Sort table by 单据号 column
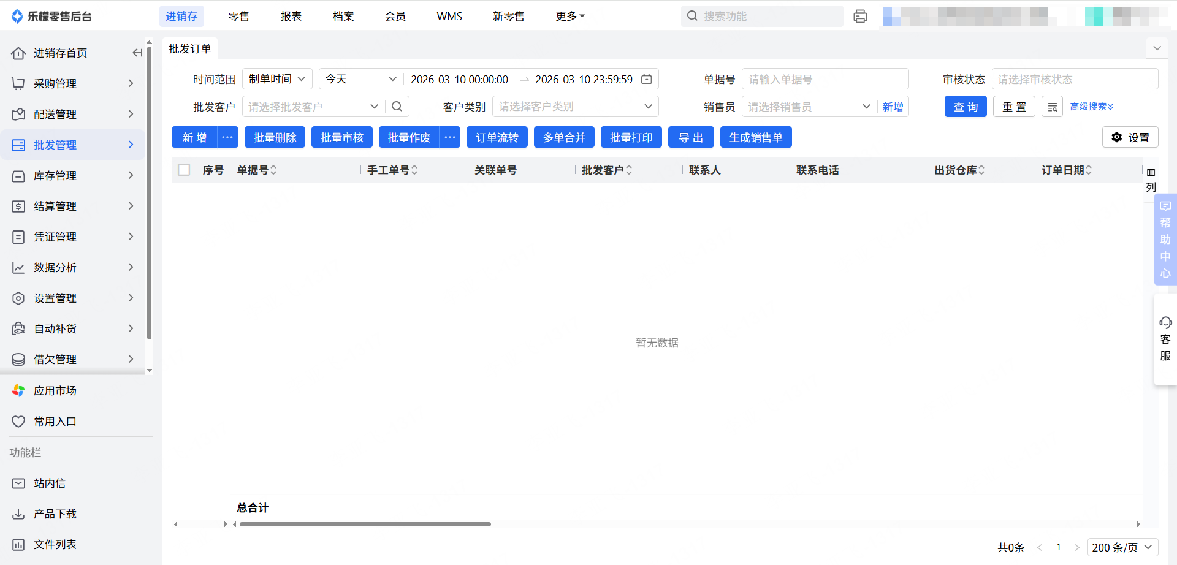 (x=273, y=170)
